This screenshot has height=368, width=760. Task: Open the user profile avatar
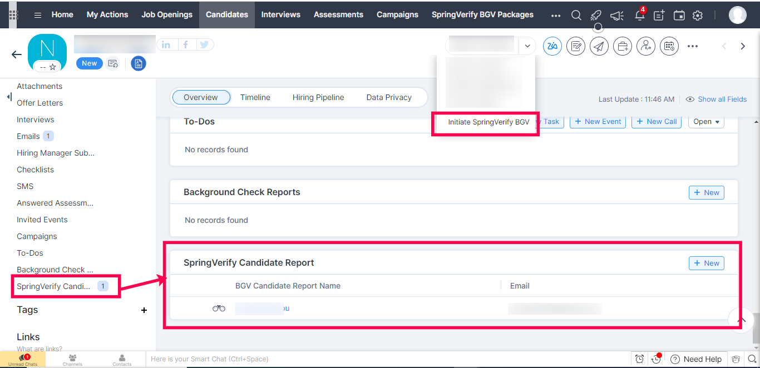tap(738, 15)
